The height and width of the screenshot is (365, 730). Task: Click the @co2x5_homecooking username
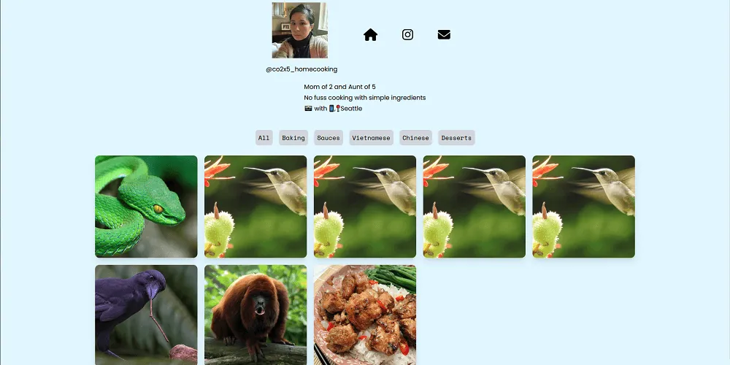pyautogui.click(x=301, y=69)
